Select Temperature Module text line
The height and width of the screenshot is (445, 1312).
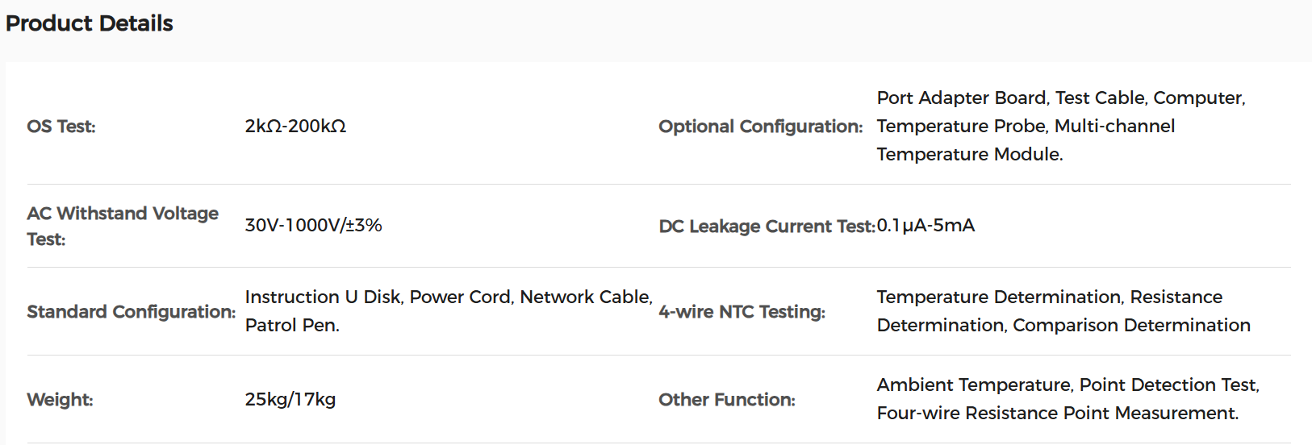click(x=970, y=155)
